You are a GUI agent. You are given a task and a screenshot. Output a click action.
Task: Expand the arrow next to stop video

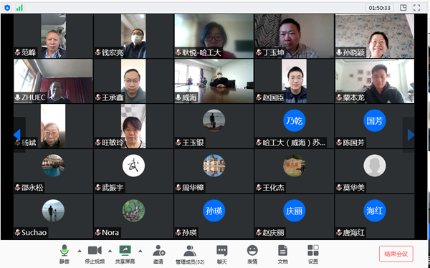pyautogui.click(x=110, y=251)
